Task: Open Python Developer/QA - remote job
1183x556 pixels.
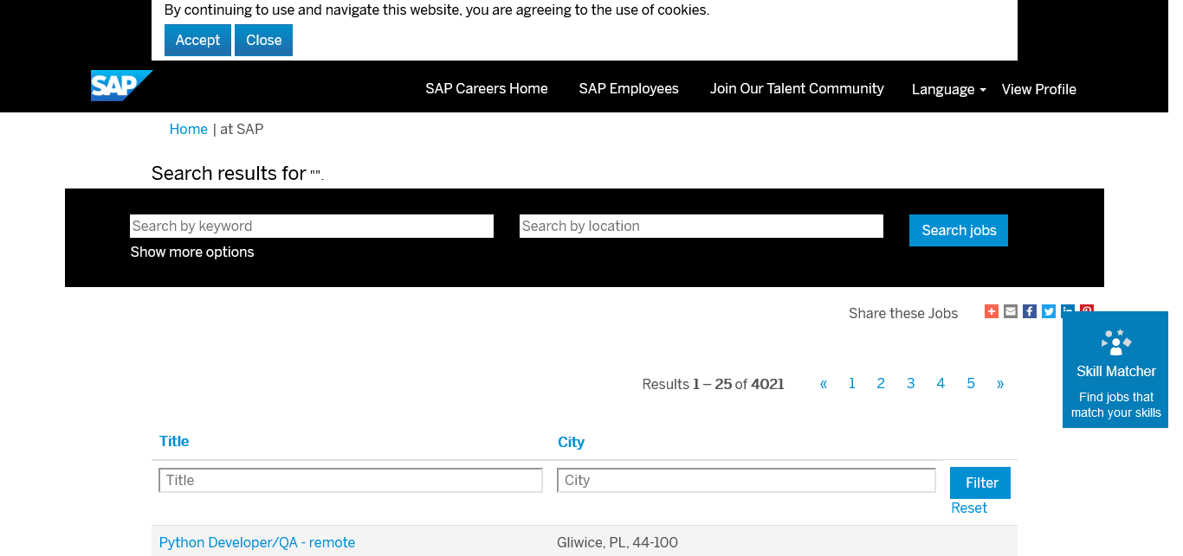Action: pyautogui.click(x=257, y=542)
